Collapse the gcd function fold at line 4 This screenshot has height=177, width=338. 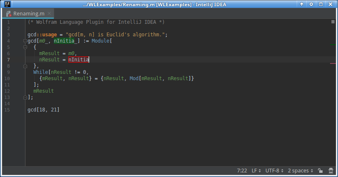click(x=25, y=41)
